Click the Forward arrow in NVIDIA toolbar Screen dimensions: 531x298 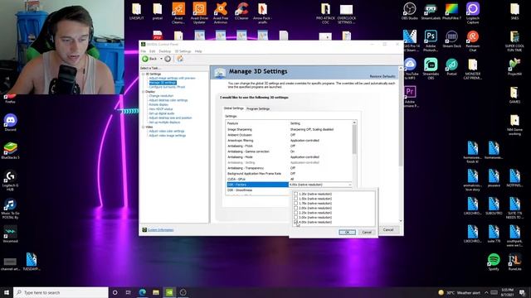168,59
